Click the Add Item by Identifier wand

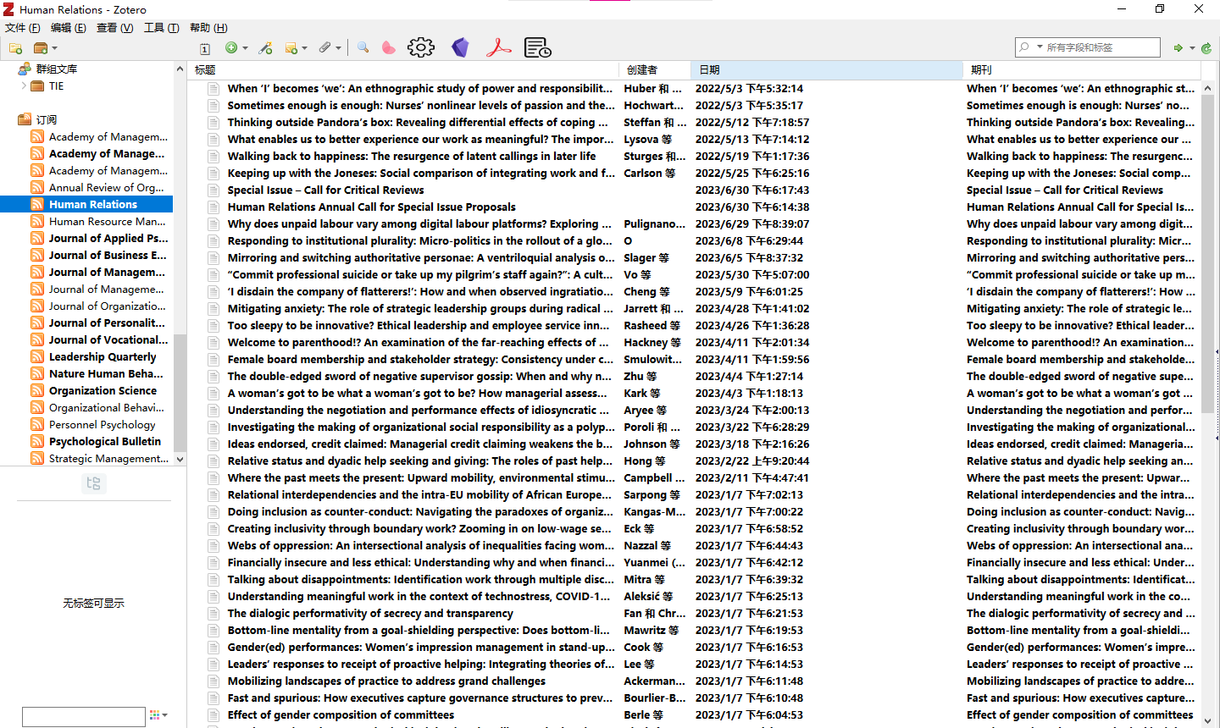tap(266, 48)
